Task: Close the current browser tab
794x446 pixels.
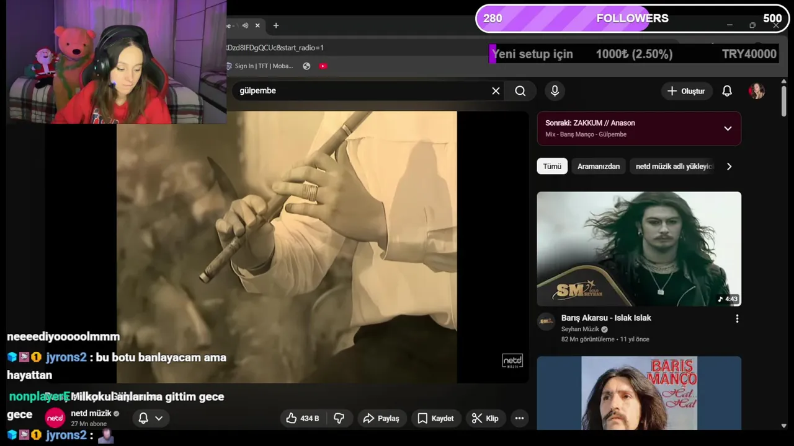Action: tap(257, 25)
